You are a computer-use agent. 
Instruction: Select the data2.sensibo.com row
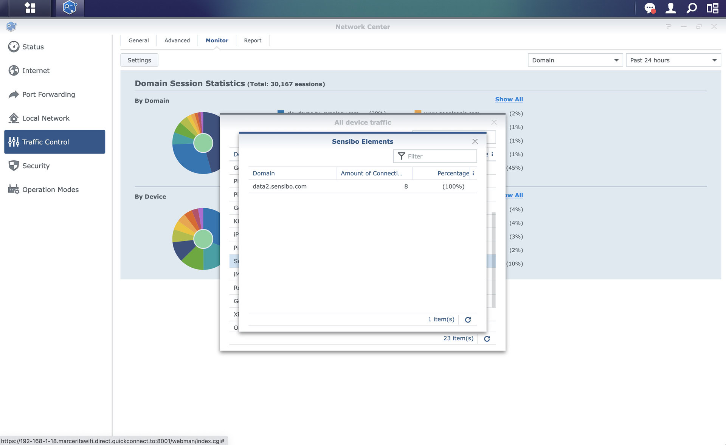click(x=362, y=186)
